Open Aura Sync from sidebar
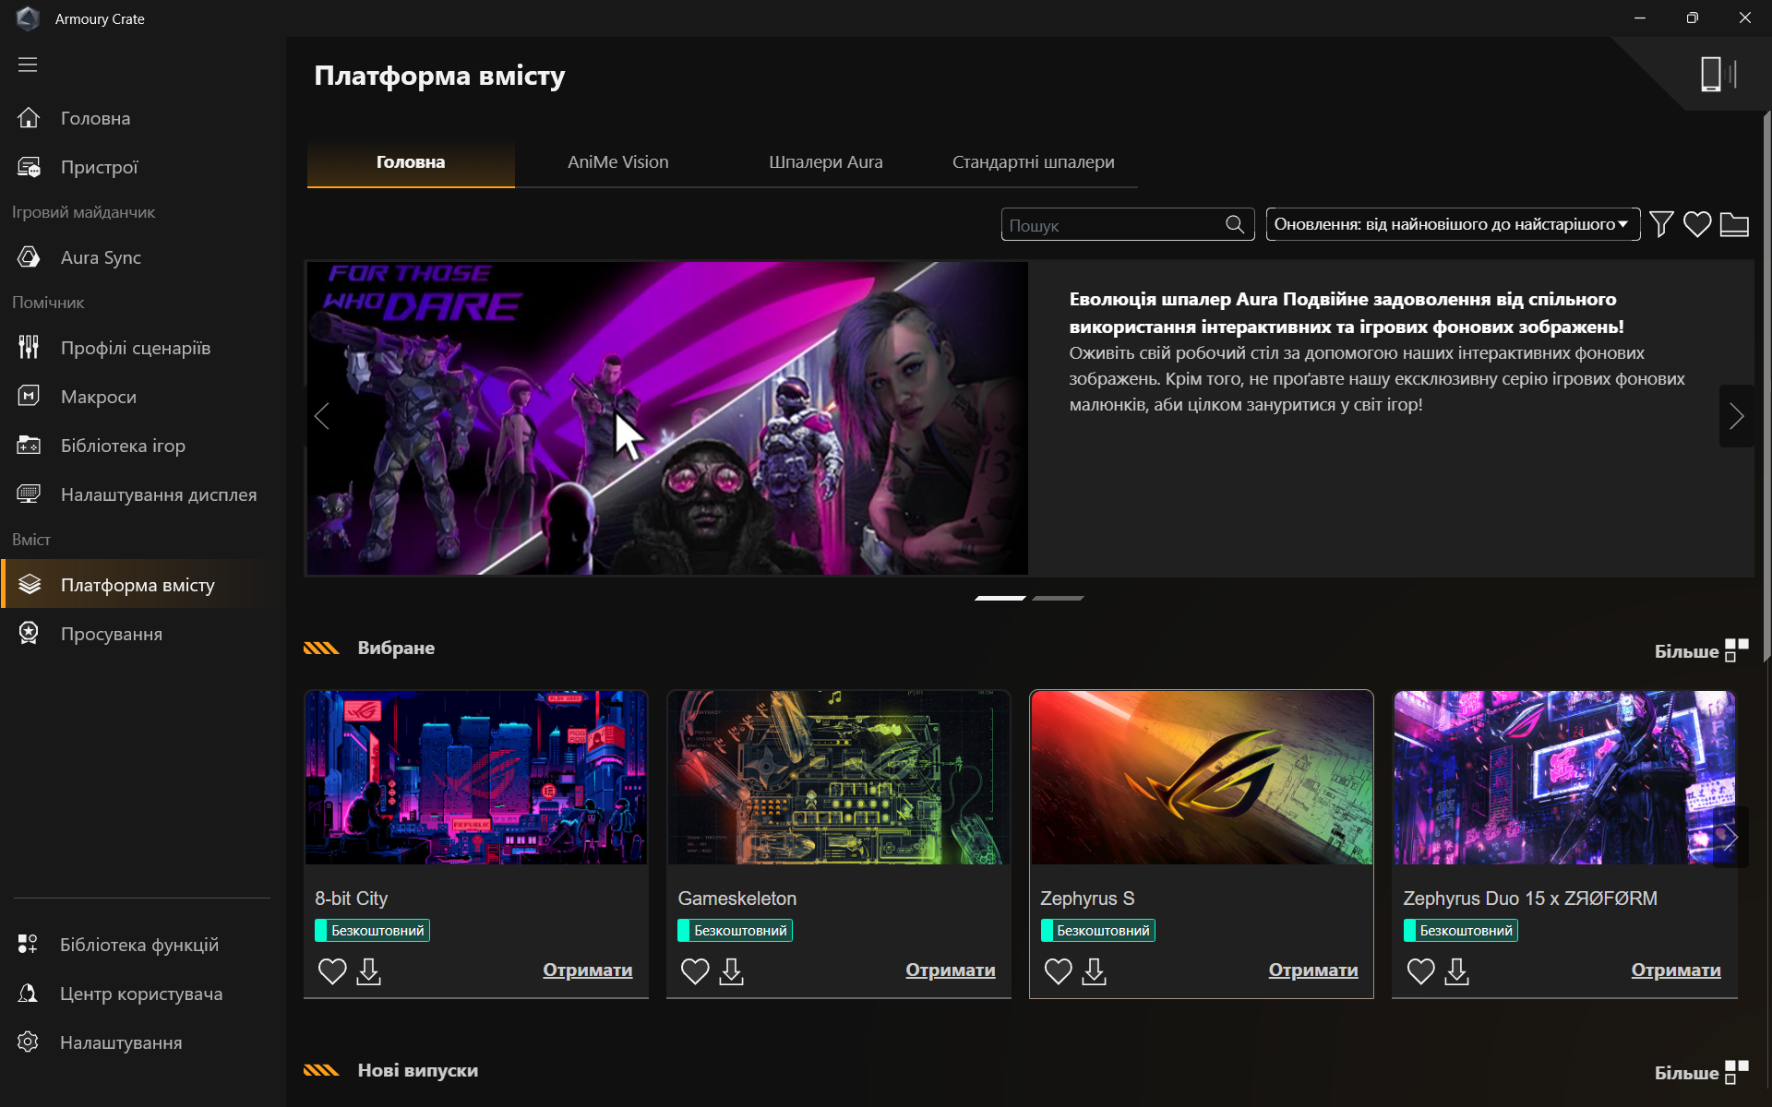1772x1107 pixels. (101, 257)
